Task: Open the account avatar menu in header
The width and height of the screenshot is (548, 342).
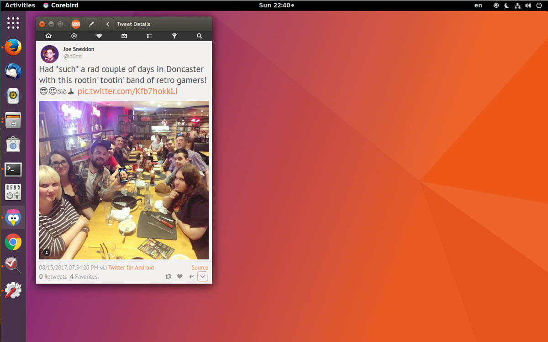Action: pos(76,24)
